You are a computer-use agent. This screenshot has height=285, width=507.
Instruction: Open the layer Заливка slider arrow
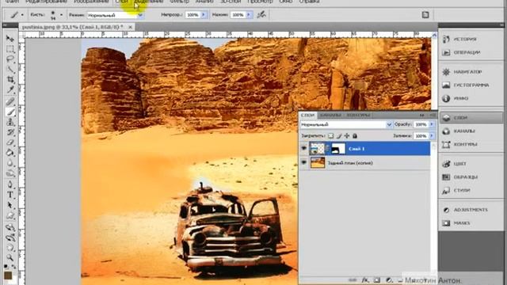click(432, 136)
